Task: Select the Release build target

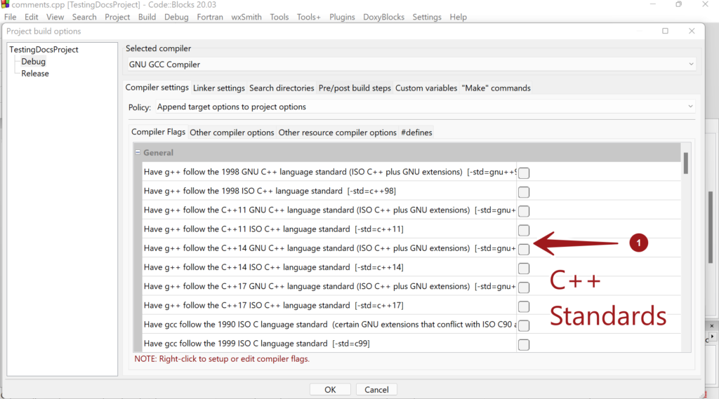Action: tap(35, 74)
